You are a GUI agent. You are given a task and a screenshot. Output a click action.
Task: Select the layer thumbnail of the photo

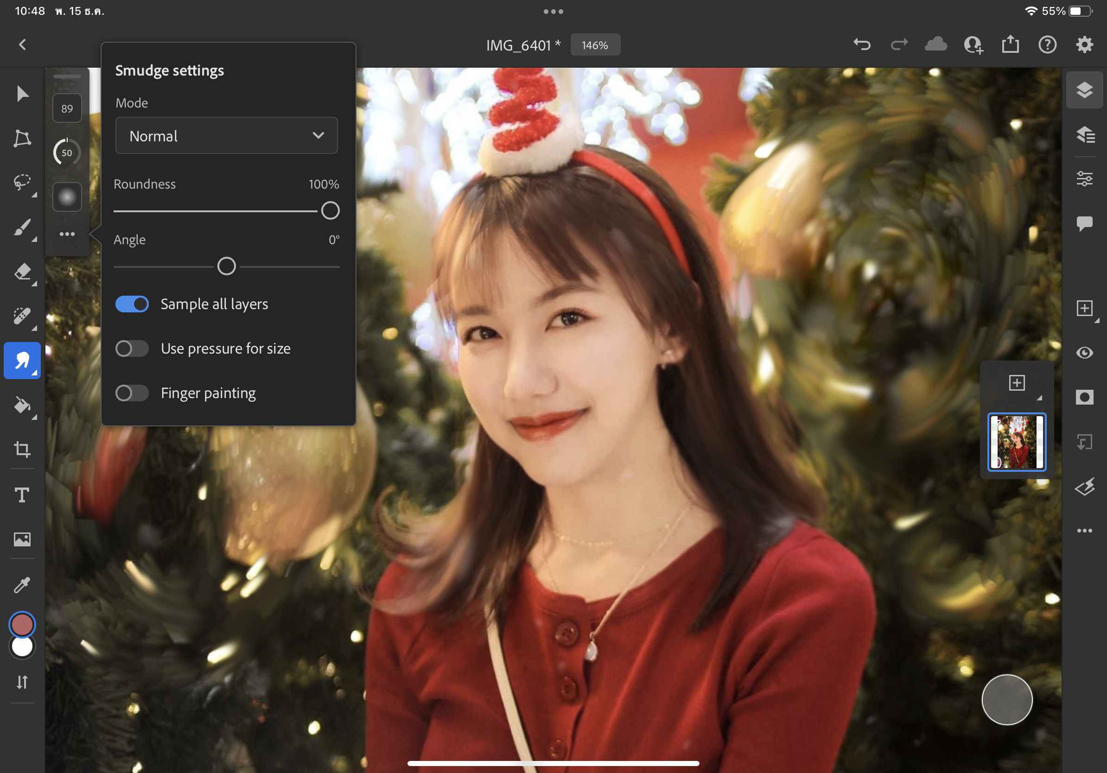(x=1016, y=442)
